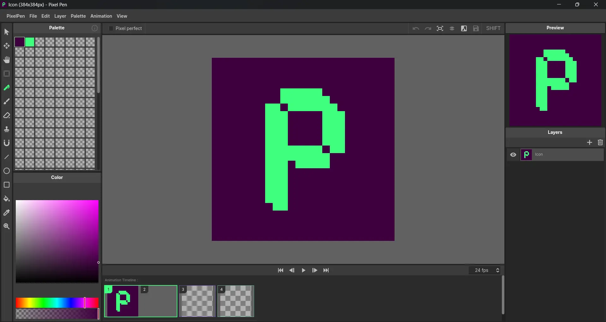Select the arrow Select tool
Viewport: 606px width, 322px height.
7,32
